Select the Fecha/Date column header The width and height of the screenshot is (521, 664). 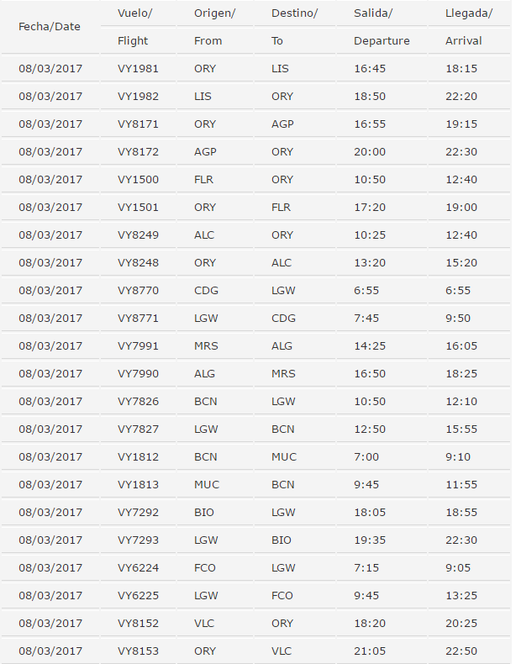tap(50, 27)
